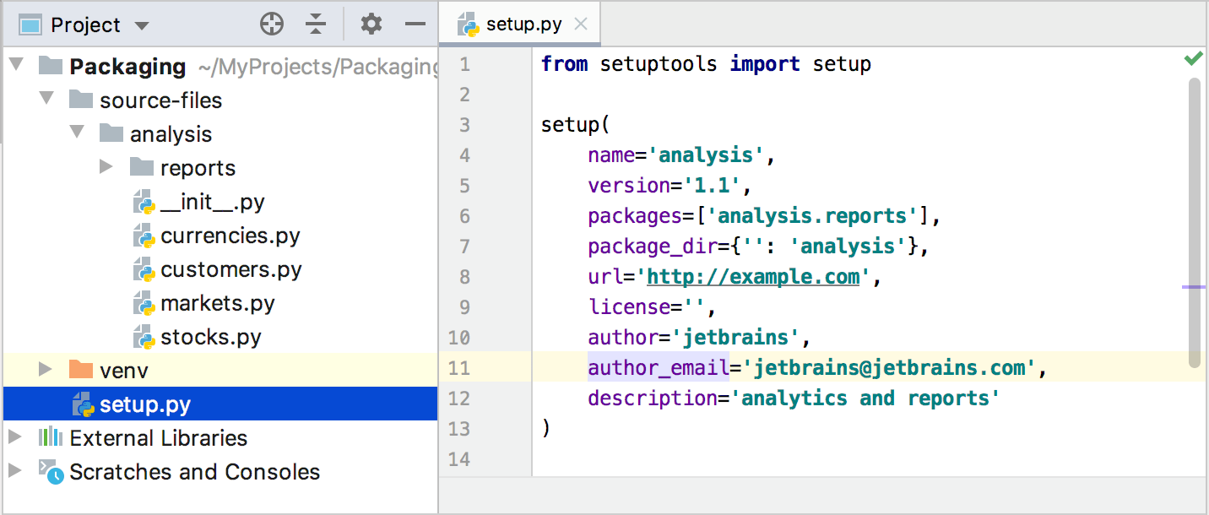Hide the Project tool window

pyautogui.click(x=415, y=24)
